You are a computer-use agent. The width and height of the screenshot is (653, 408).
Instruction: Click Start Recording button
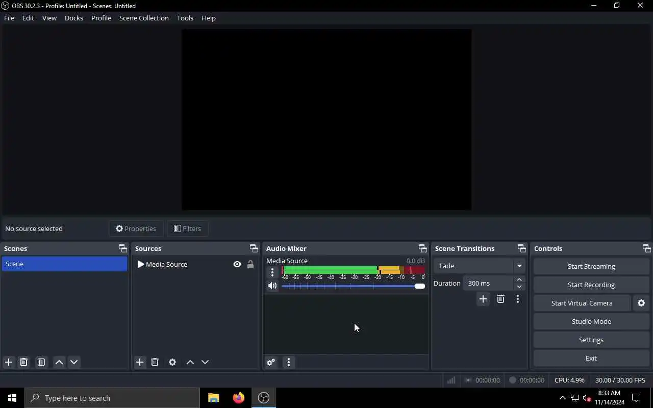tap(591, 285)
